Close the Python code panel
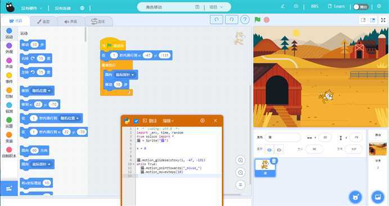Screen dimensions: 389x206 click(215, 121)
